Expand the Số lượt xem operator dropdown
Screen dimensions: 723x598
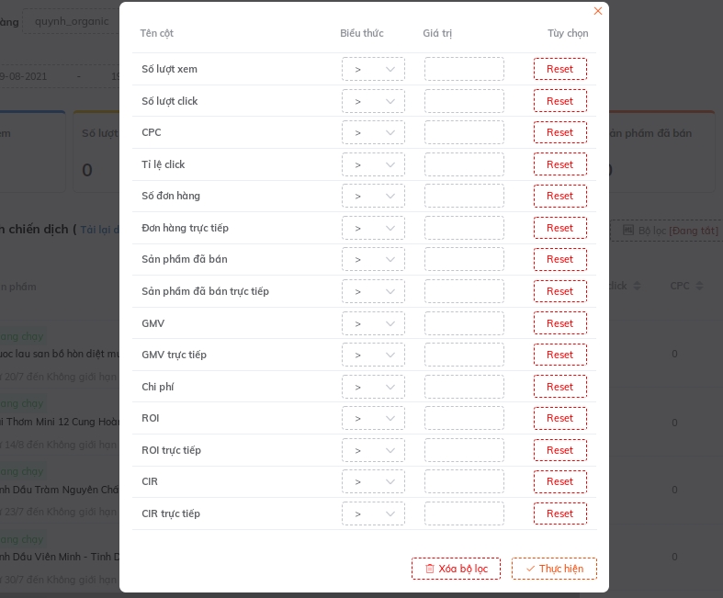(x=373, y=69)
